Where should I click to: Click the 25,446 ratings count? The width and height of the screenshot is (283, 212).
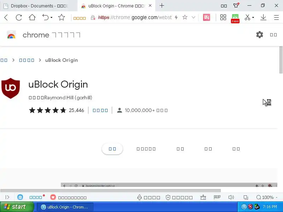pos(76,110)
